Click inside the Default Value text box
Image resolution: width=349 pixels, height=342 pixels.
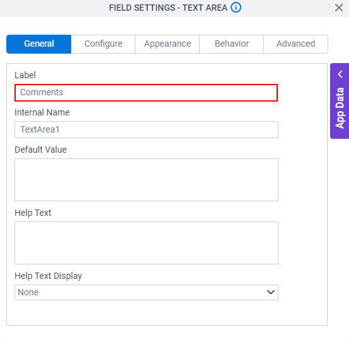(x=146, y=180)
